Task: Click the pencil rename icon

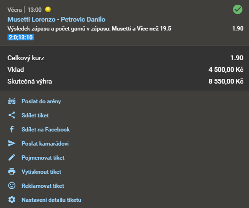Action: [x=12, y=157]
